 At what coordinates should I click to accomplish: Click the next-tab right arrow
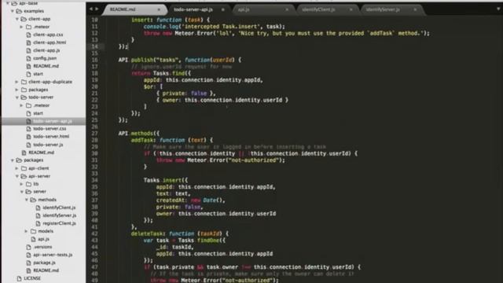coord(97,9)
